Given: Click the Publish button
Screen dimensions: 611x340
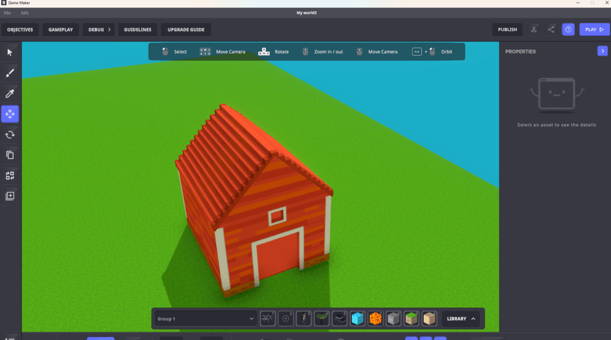Looking at the screenshot, I should (x=507, y=29).
